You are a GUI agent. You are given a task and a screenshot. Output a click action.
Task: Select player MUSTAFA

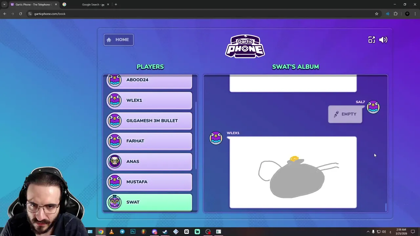pos(149,182)
